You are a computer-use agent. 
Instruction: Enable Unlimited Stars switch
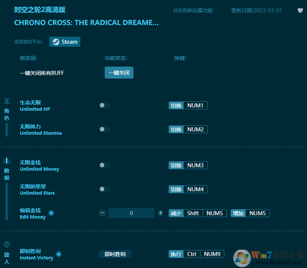click(x=105, y=189)
